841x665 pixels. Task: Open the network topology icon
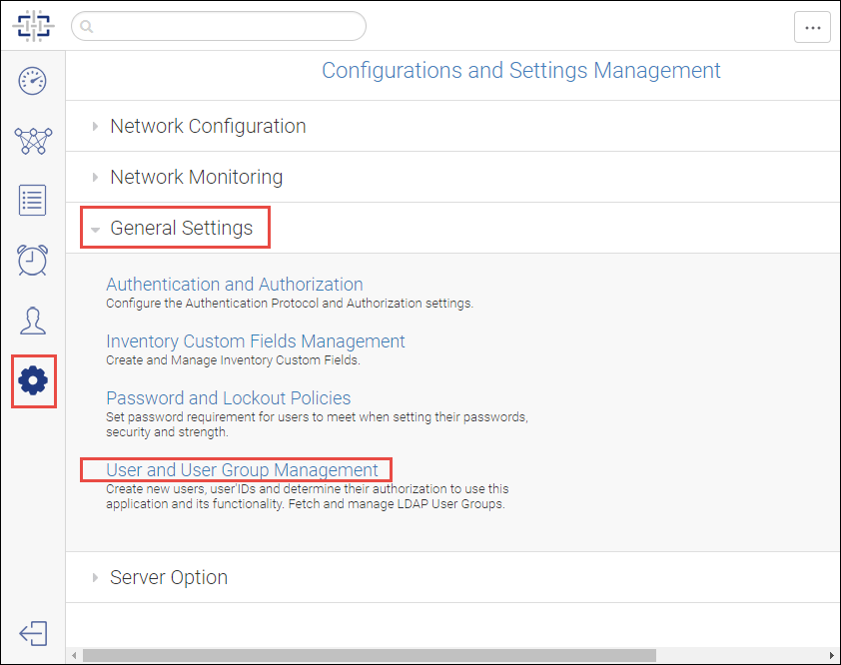pyautogui.click(x=33, y=141)
